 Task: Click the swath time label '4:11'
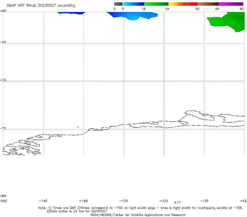pos(177,203)
